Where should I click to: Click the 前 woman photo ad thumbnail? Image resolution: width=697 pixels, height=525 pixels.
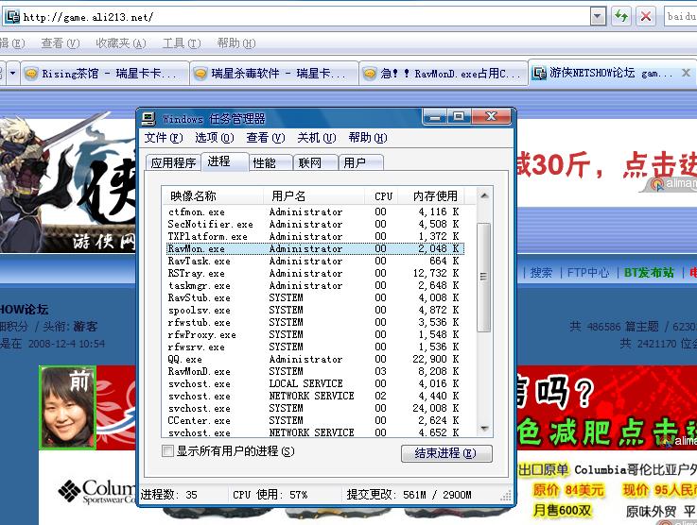click(x=67, y=407)
